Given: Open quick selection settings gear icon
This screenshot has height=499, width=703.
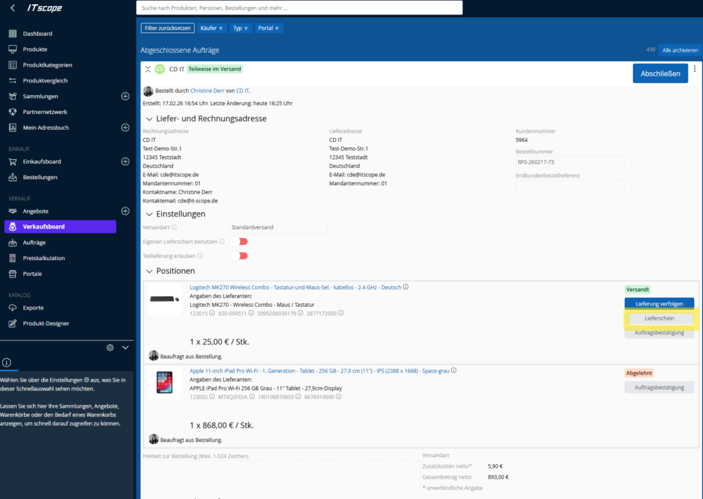Looking at the screenshot, I should (x=110, y=348).
